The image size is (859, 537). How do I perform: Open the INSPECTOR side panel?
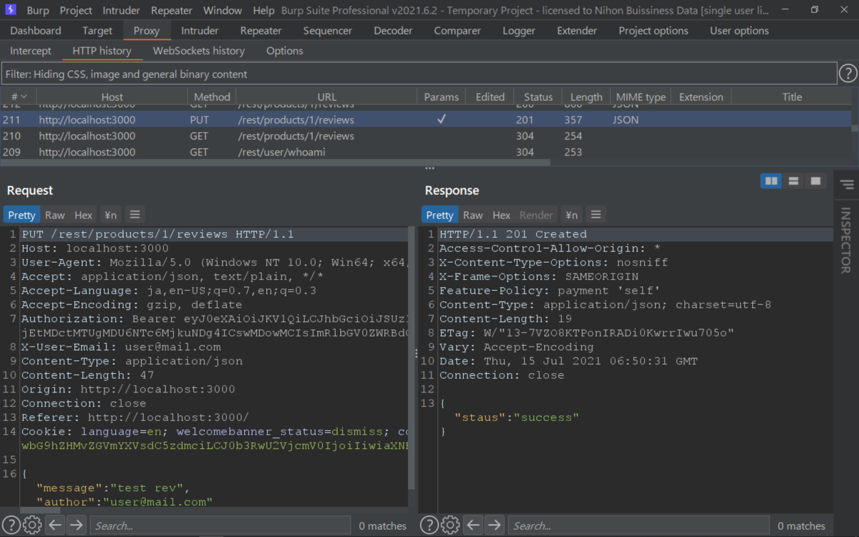click(846, 240)
